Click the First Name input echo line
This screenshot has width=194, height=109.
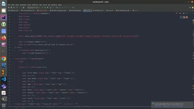(48, 73)
